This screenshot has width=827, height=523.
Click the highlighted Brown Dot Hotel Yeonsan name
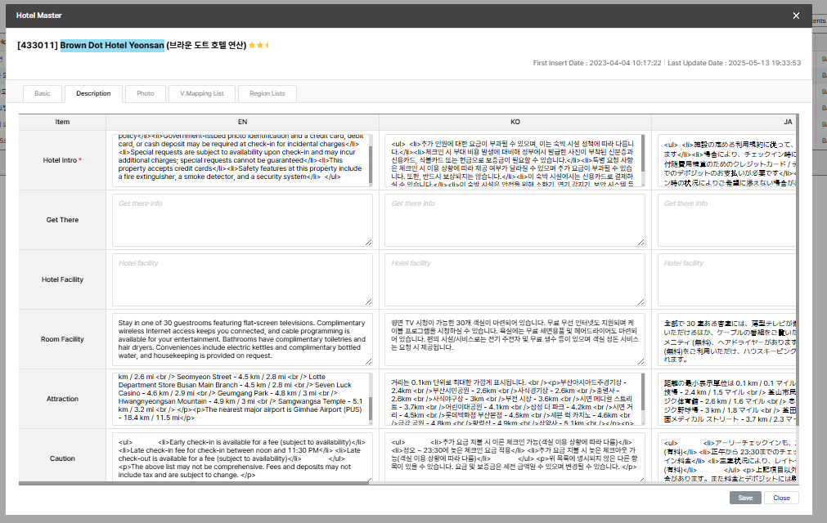click(x=112, y=45)
